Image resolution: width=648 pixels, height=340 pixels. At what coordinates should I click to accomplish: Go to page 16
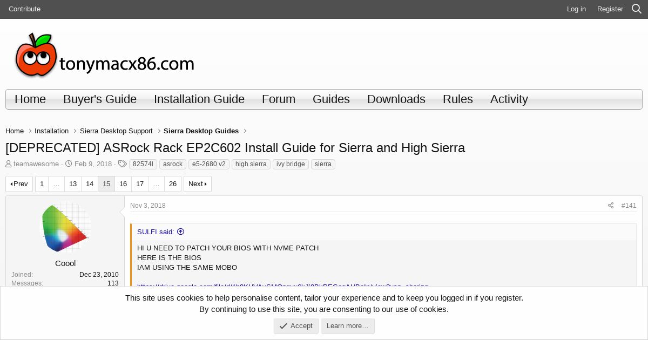point(123,184)
